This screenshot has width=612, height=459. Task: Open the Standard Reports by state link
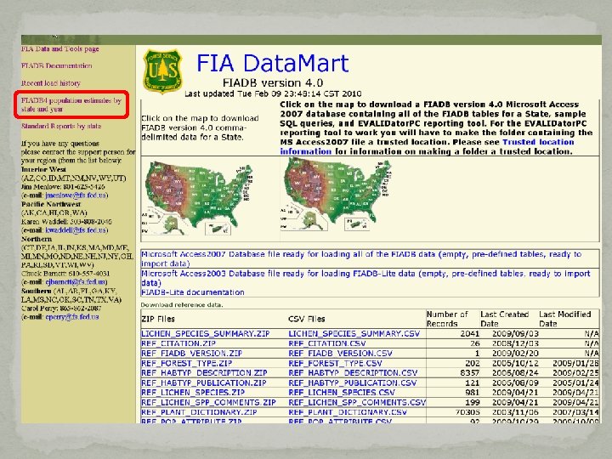pos(61,126)
